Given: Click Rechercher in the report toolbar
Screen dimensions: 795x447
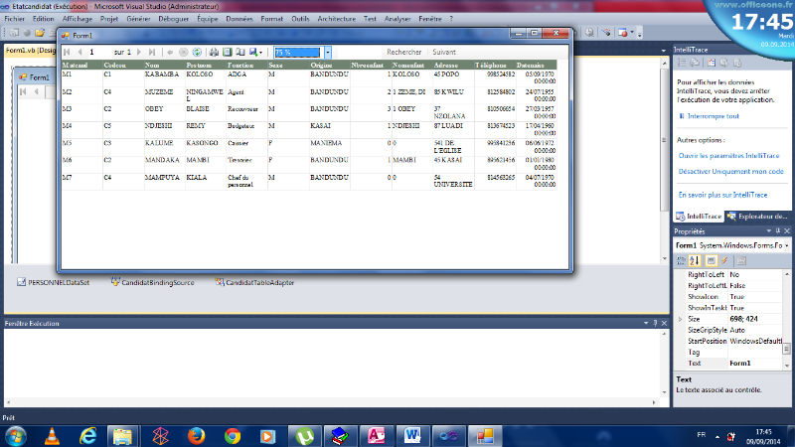Looking at the screenshot, I should [404, 53].
